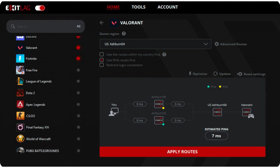Toggle the ExitLag main power switch
The width and height of the screenshot is (280, 168).
[x=40, y=8]
